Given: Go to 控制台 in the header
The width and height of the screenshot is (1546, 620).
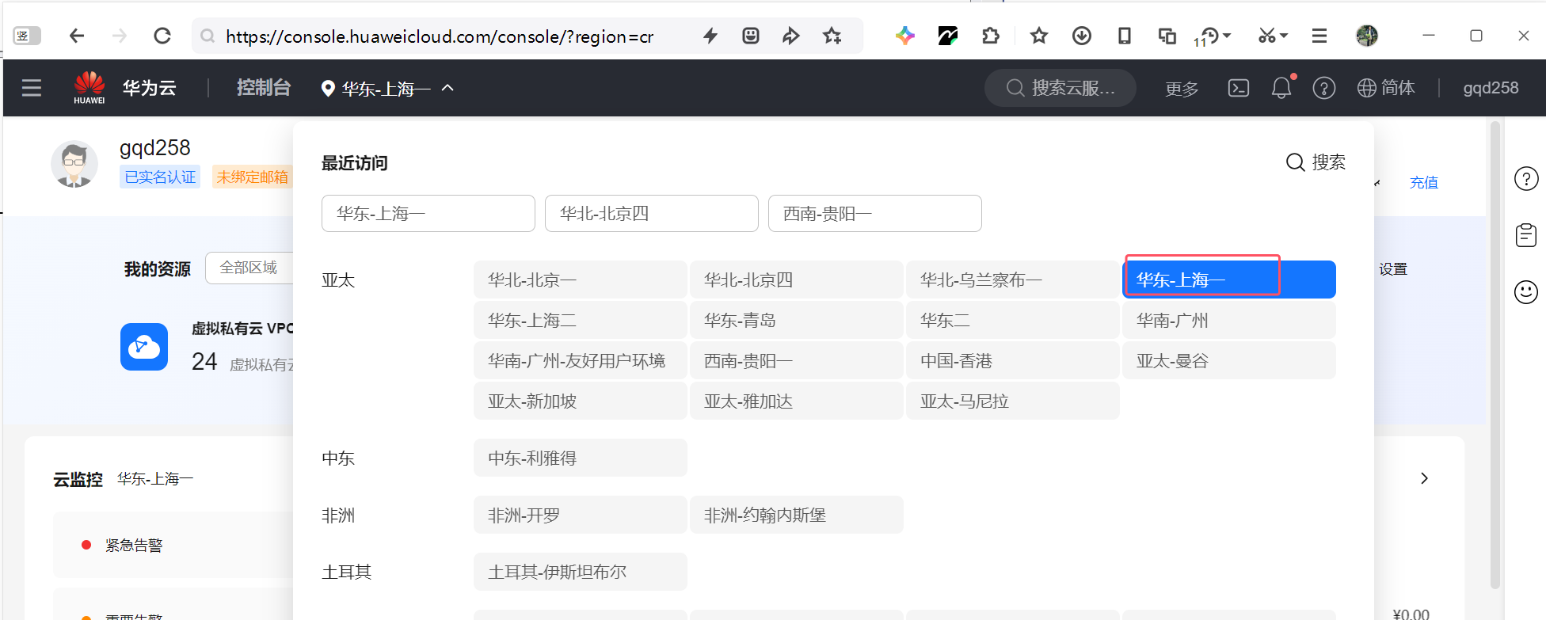Looking at the screenshot, I should (x=264, y=88).
